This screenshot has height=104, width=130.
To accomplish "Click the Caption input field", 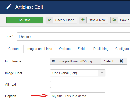I will (x=78, y=96).
